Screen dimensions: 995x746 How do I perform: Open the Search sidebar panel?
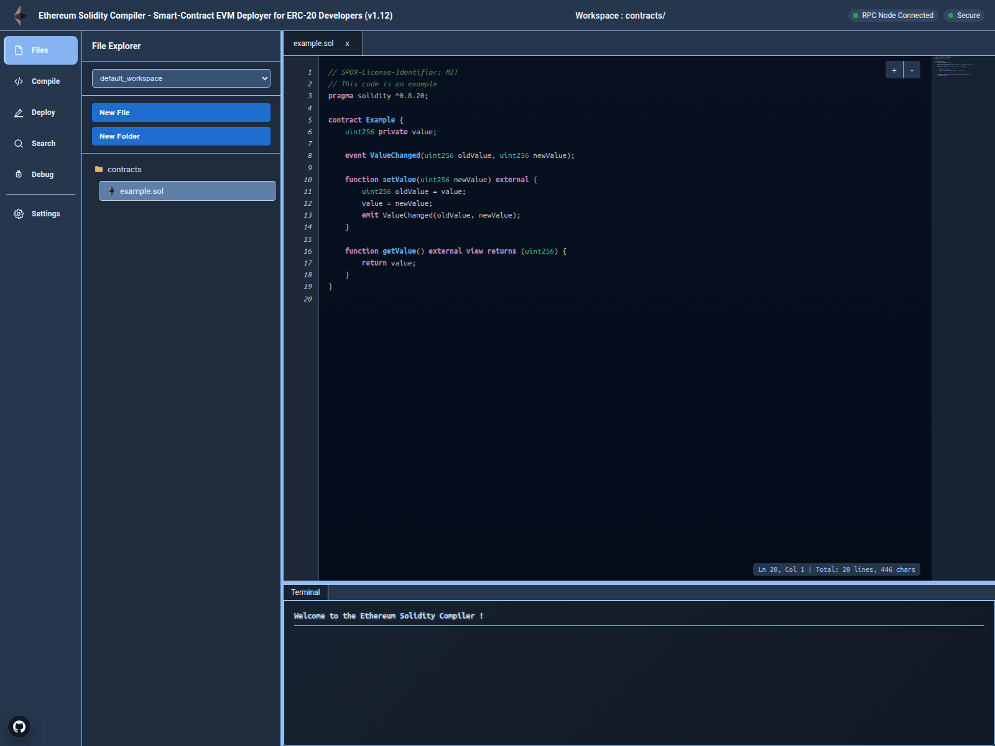[41, 144]
